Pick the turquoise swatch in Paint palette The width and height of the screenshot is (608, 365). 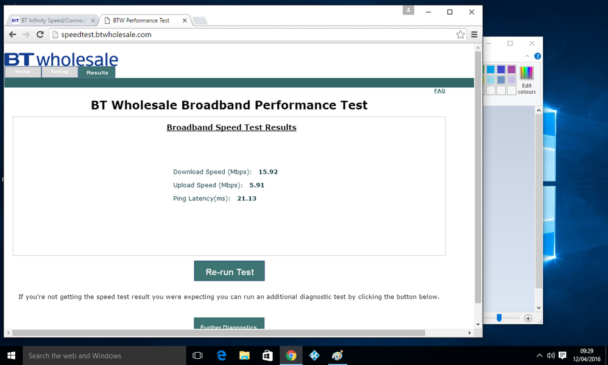coord(490,69)
